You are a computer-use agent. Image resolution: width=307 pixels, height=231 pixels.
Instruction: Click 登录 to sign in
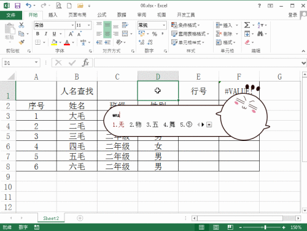point(293,15)
